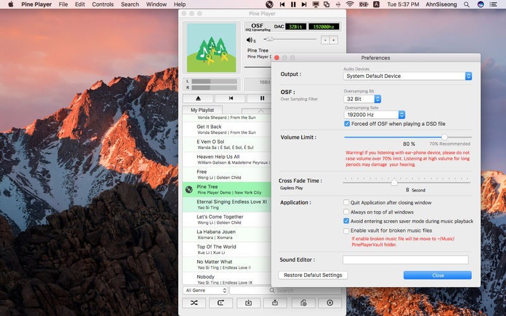
Task: Click the shuffle playlist icon
Action: pyautogui.click(x=192, y=303)
